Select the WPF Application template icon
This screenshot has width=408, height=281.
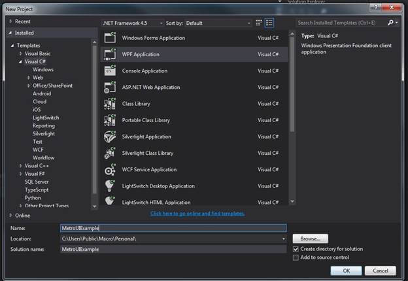110,54
